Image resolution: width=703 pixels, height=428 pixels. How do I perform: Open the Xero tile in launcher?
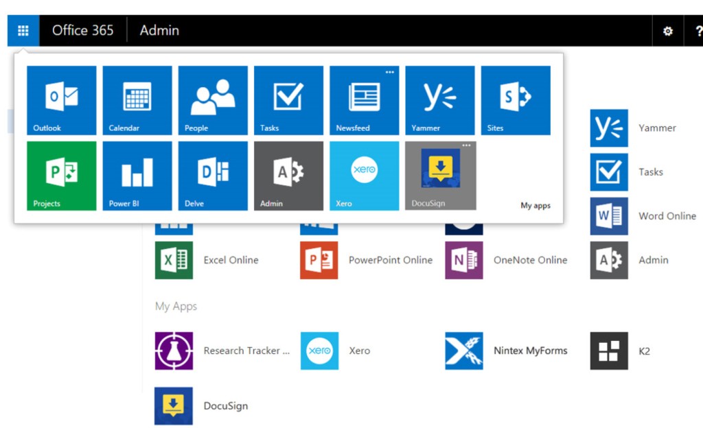click(364, 176)
